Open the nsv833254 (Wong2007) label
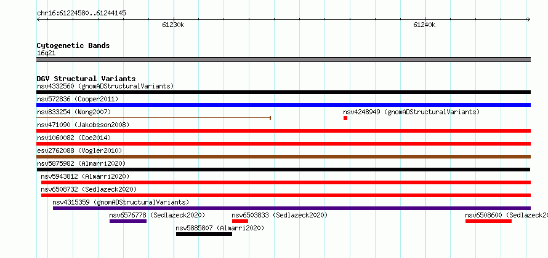The width and height of the screenshot is (548, 258). click(x=74, y=112)
